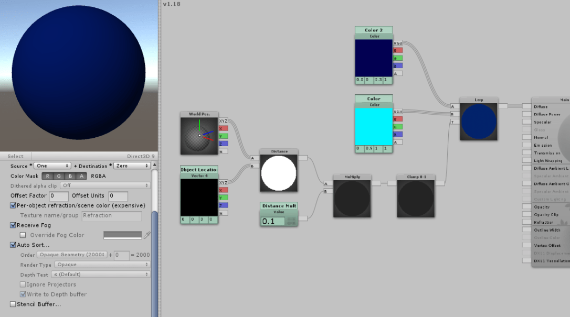Click the fog color eyedropper icon
570x317 pixels.
147,235
